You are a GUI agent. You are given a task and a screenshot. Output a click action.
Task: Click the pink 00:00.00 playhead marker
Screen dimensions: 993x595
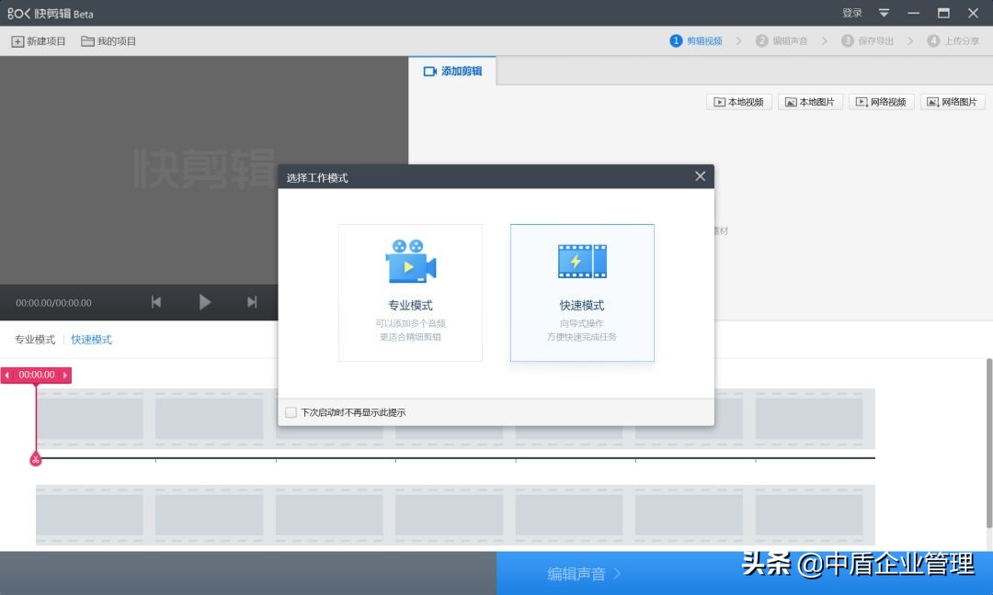click(x=36, y=375)
